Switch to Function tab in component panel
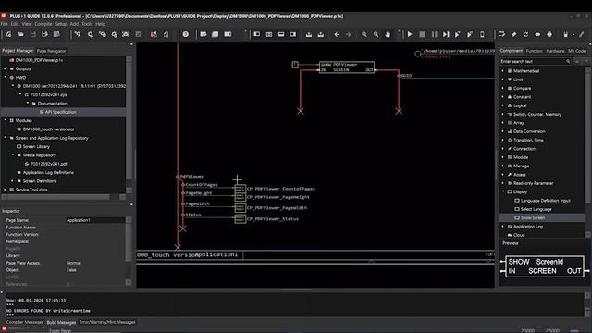 coord(535,51)
